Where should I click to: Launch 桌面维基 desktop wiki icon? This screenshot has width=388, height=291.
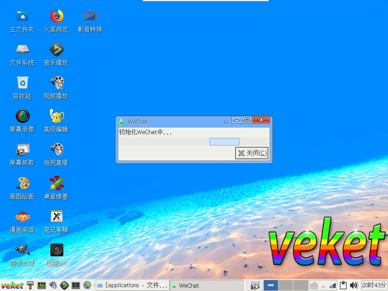(56, 183)
